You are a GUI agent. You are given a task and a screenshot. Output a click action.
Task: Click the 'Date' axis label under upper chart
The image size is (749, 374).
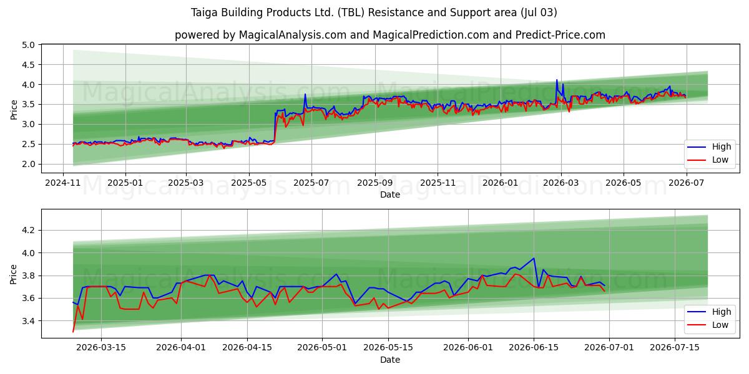point(389,195)
